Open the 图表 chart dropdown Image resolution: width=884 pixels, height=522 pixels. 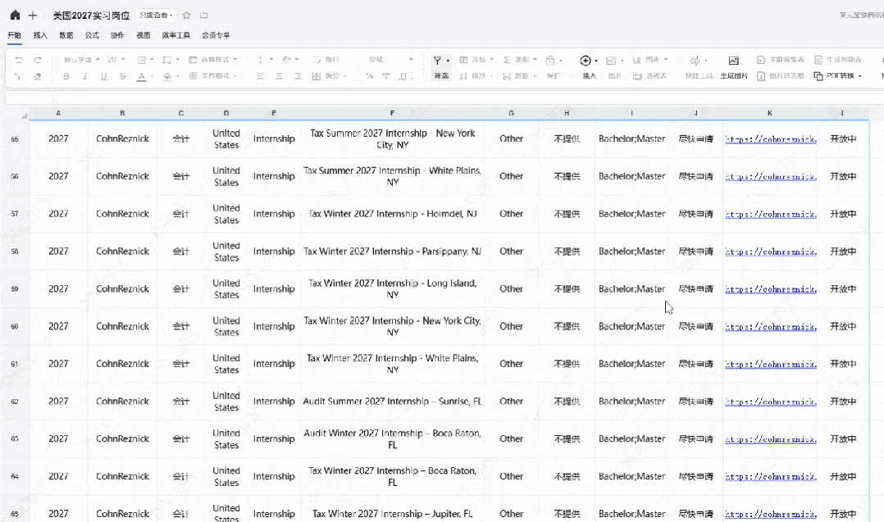650,60
